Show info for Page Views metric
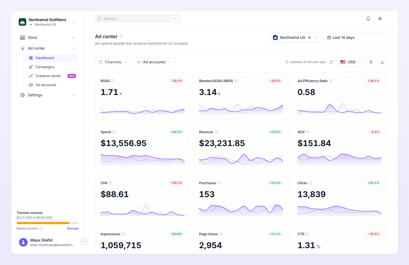 [221, 234]
